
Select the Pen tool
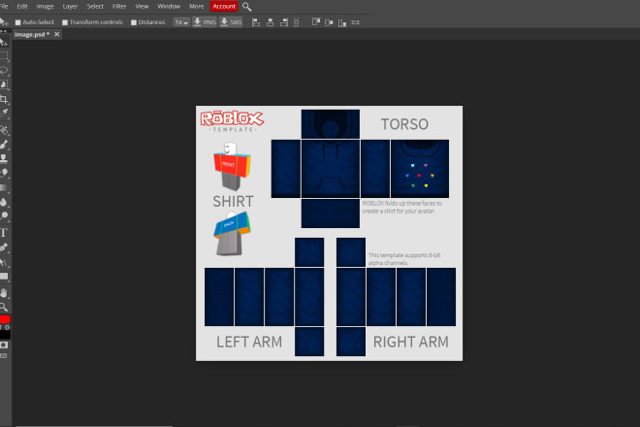4,246
